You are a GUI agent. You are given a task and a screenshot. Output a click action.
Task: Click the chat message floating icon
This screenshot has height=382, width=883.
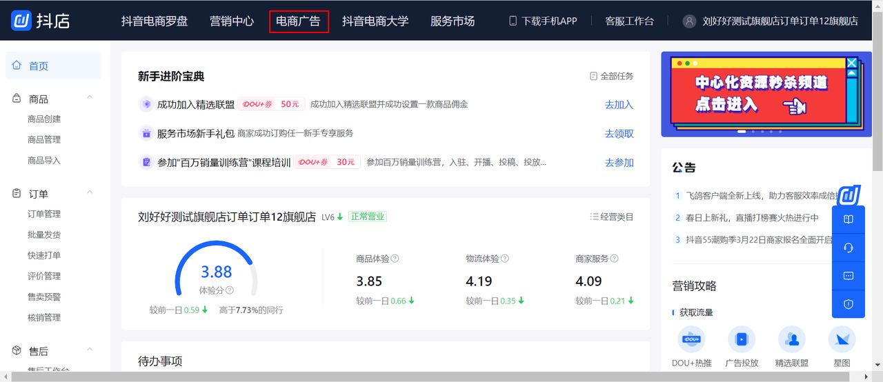pos(849,276)
